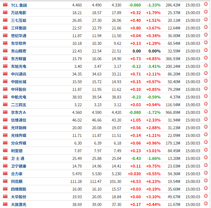Open the 四维图新 stock link

19,189
